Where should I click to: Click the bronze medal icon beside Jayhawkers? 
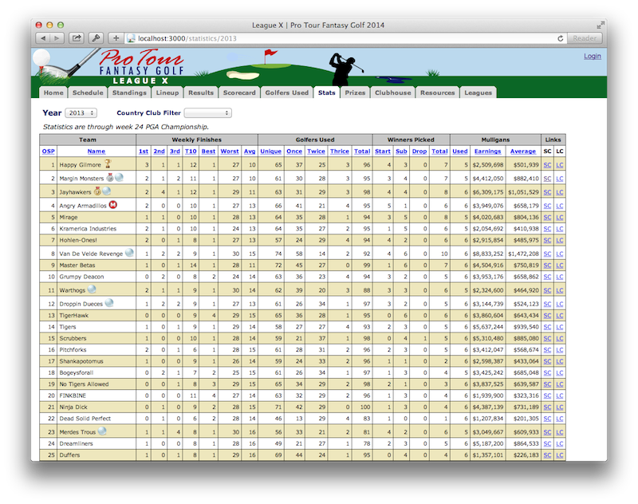[97, 191]
